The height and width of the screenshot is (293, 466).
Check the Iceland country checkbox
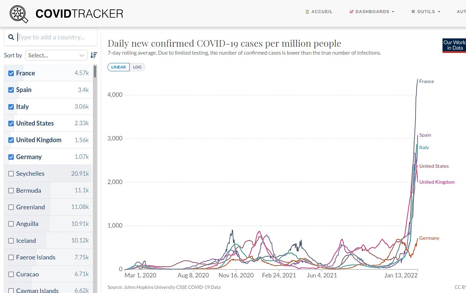pos(11,241)
